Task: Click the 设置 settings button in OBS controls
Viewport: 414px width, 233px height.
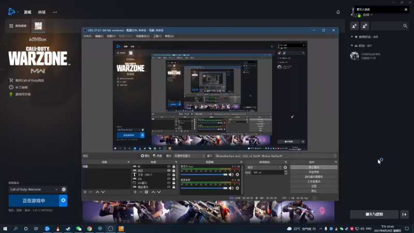Action: point(314,186)
